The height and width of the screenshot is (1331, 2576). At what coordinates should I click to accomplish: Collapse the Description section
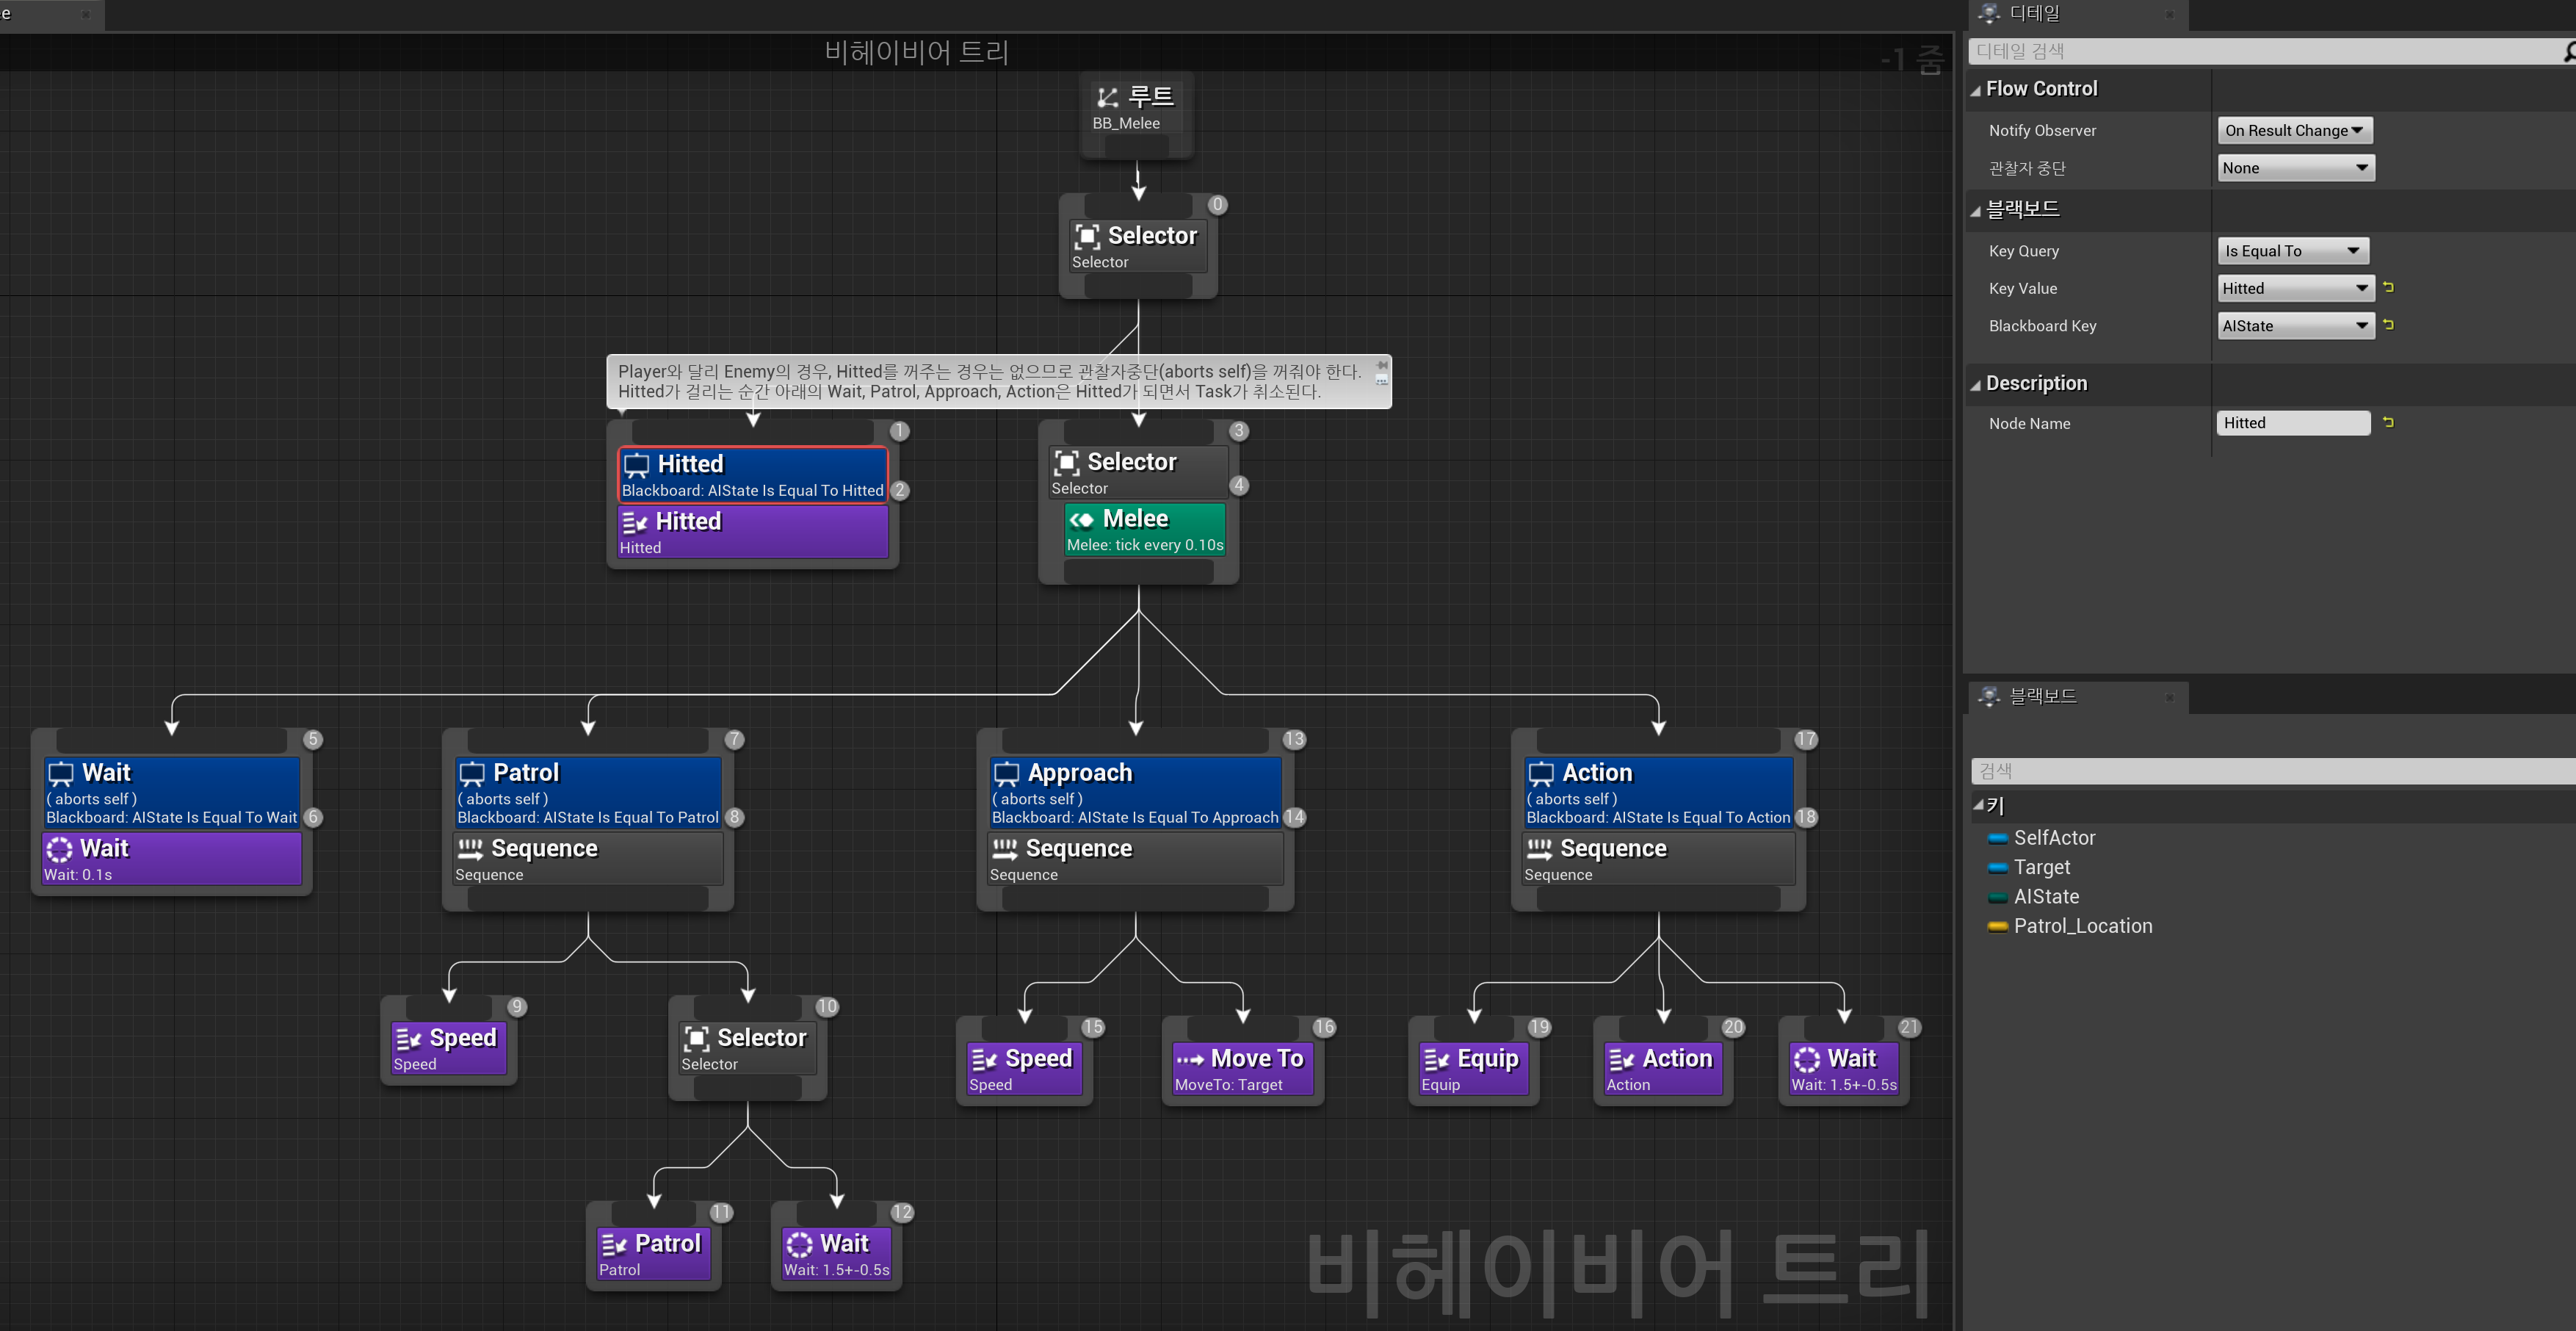pyautogui.click(x=1975, y=385)
